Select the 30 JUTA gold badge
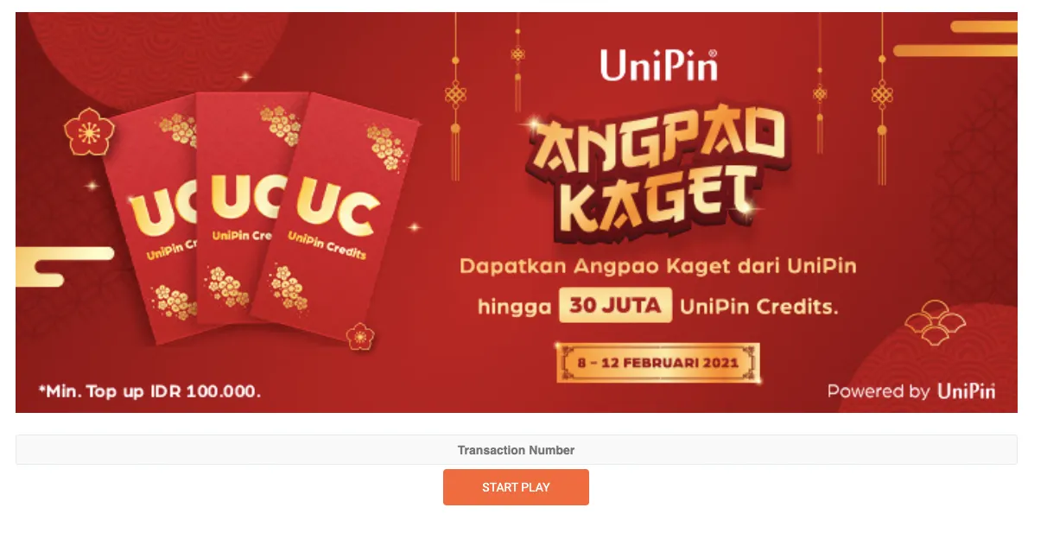Image resolution: width=1047 pixels, height=533 pixels. click(x=615, y=306)
